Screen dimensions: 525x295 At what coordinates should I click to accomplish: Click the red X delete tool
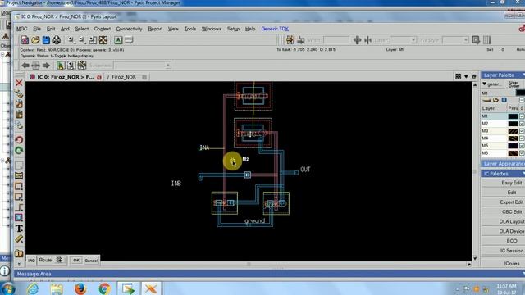[19, 83]
